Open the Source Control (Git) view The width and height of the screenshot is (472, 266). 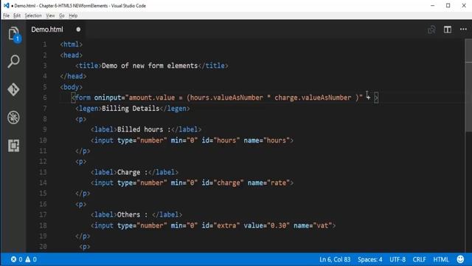[x=13, y=89]
